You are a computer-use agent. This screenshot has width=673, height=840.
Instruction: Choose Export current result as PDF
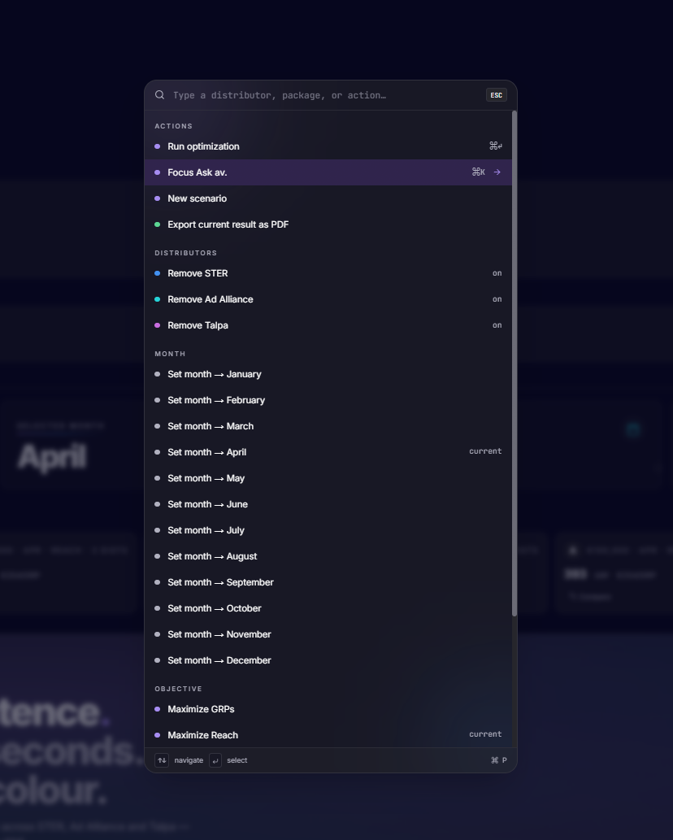point(328,224)
